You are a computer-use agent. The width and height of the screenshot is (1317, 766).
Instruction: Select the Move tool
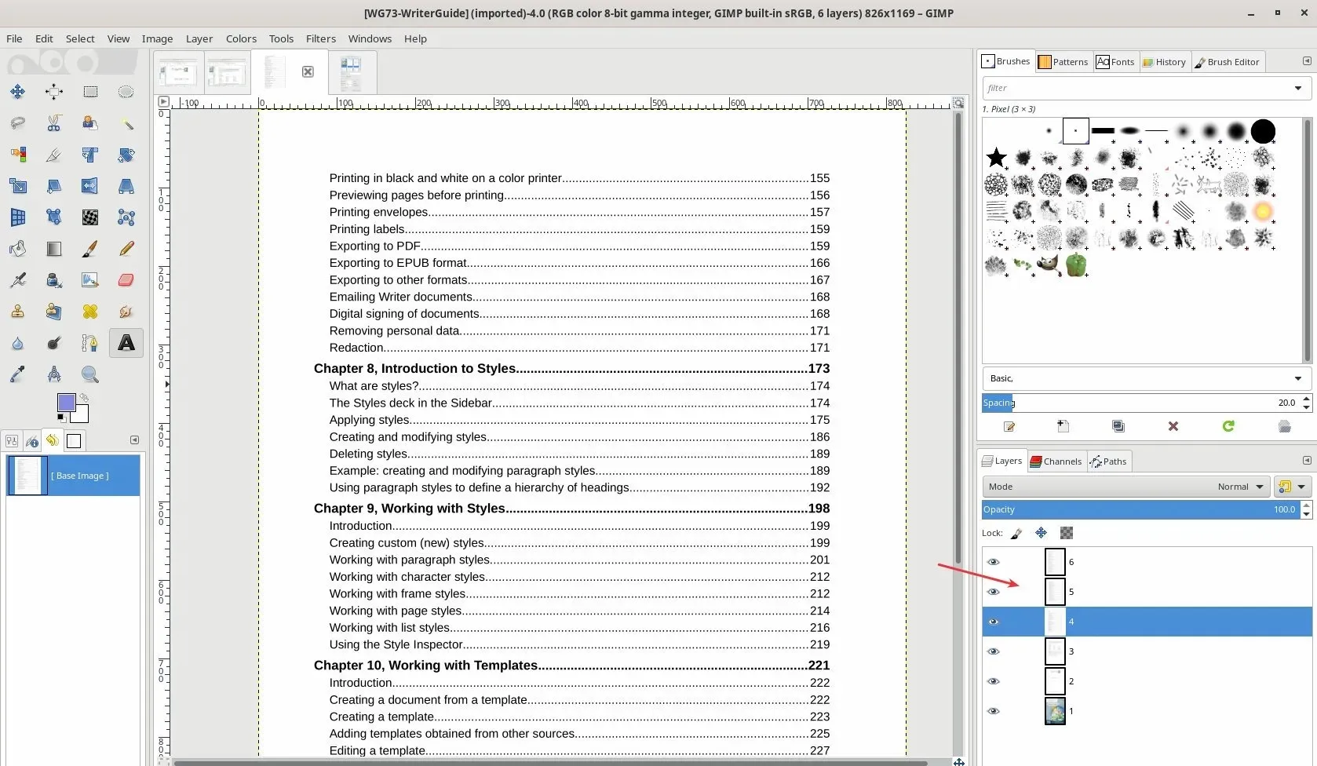[18, 92]
